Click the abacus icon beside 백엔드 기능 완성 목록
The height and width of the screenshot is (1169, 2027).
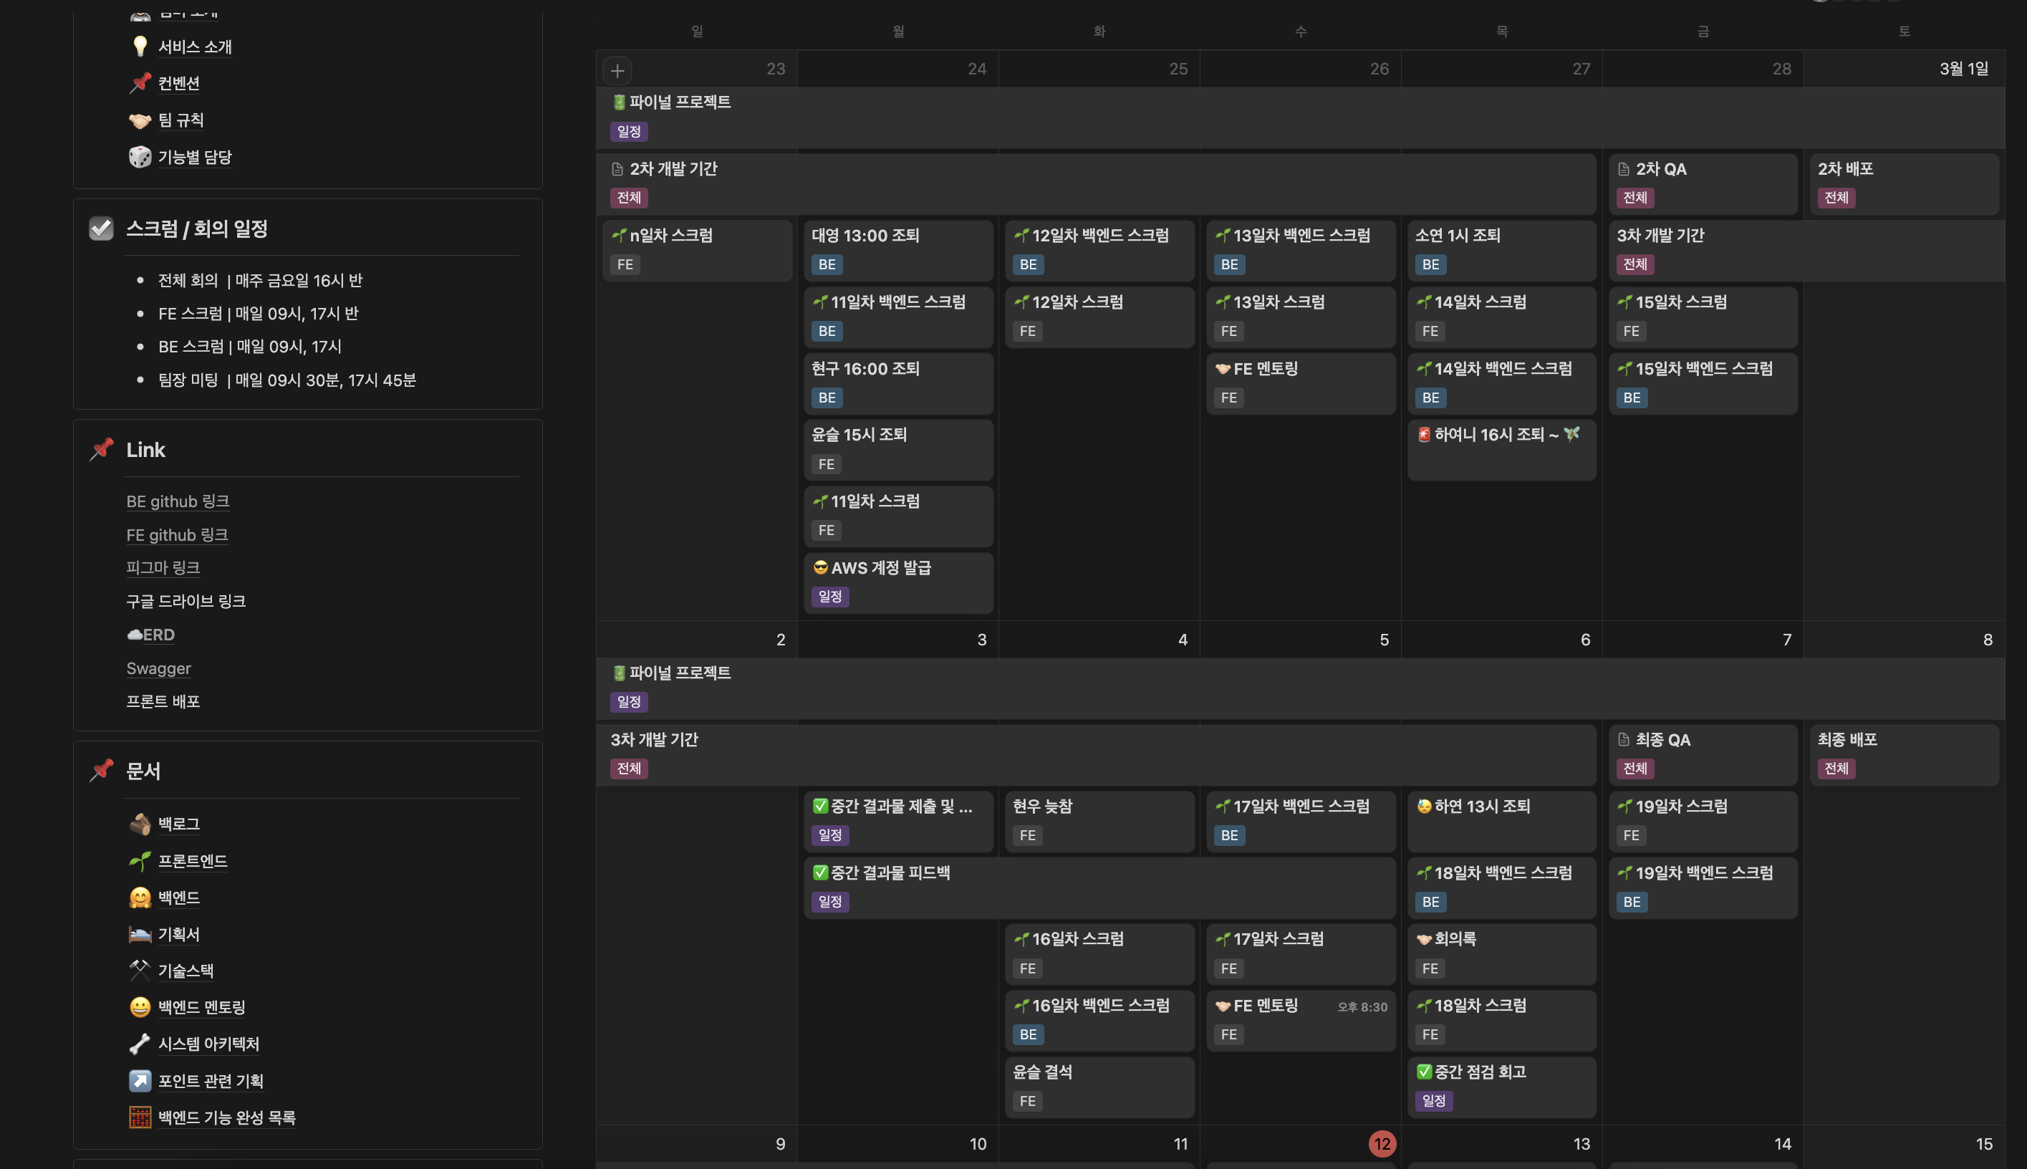(x=140, y=1117)
